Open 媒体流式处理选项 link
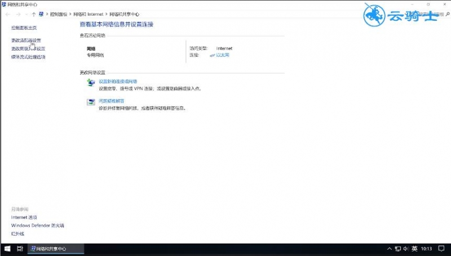The width and height of the screenshot is (451, 256). [x=28, y=57]
